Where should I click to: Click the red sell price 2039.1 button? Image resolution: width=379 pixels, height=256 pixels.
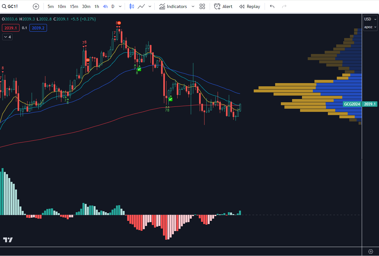11,28
